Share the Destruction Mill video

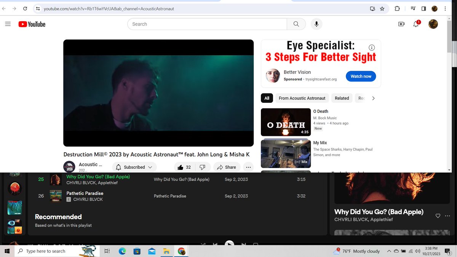click(227, 167)
